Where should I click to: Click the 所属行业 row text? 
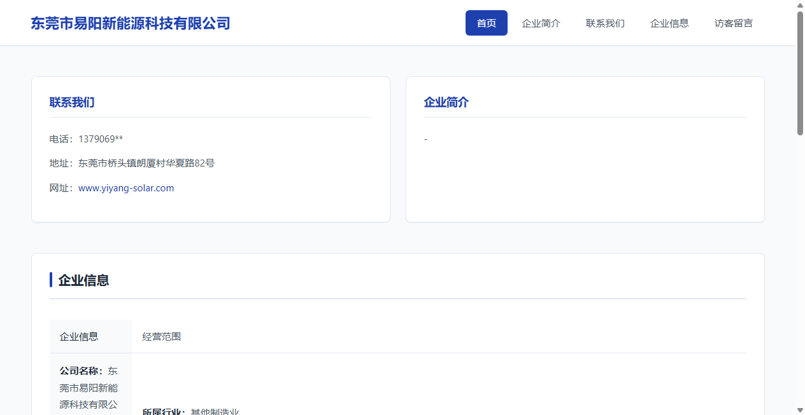click(190, 412)
